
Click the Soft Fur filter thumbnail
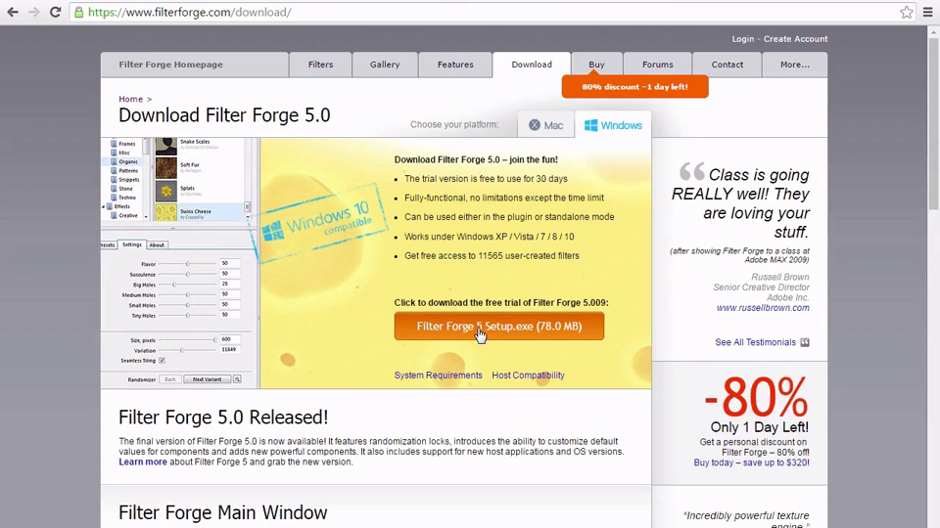point(166,168)
